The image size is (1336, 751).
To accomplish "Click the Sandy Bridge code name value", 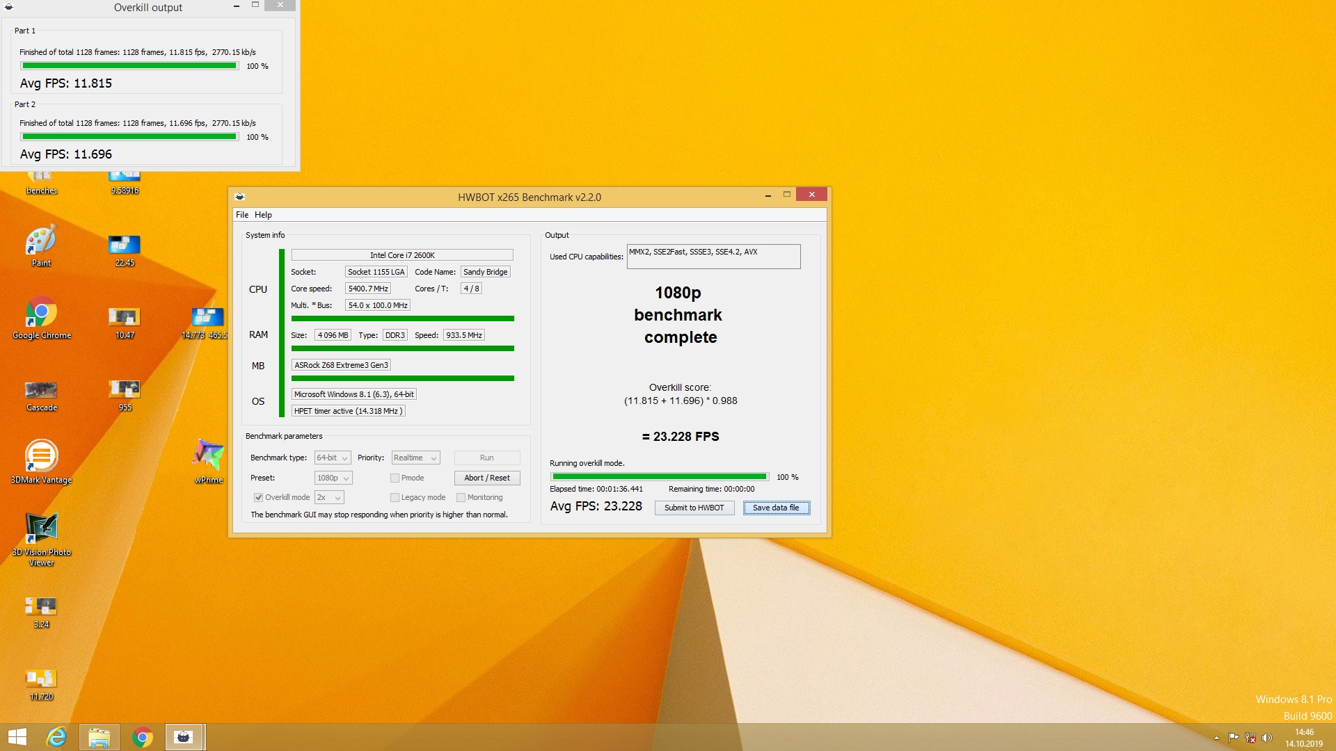I will coord(486,272).
